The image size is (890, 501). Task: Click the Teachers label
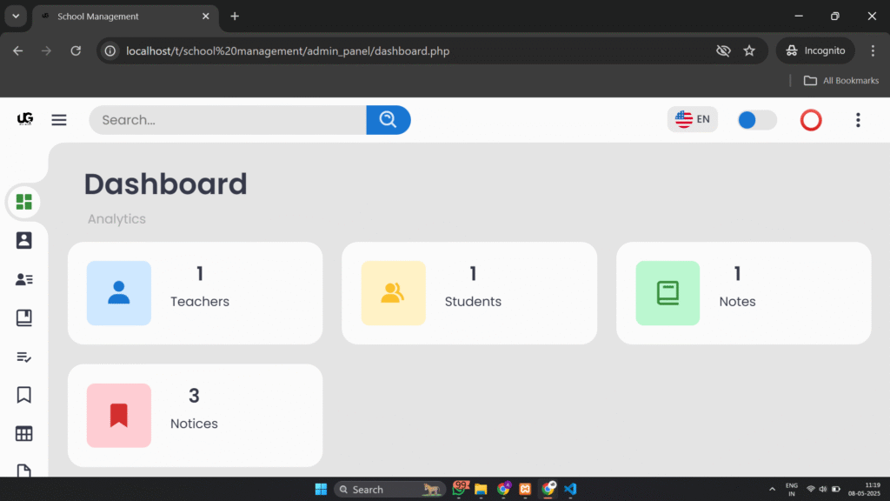pos(200,302)
